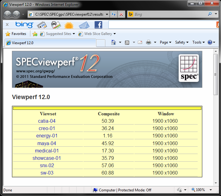Click the security lock status icon

(180, 190)
